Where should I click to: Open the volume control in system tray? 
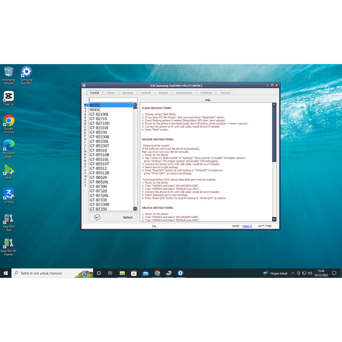(x=310, y=273)
